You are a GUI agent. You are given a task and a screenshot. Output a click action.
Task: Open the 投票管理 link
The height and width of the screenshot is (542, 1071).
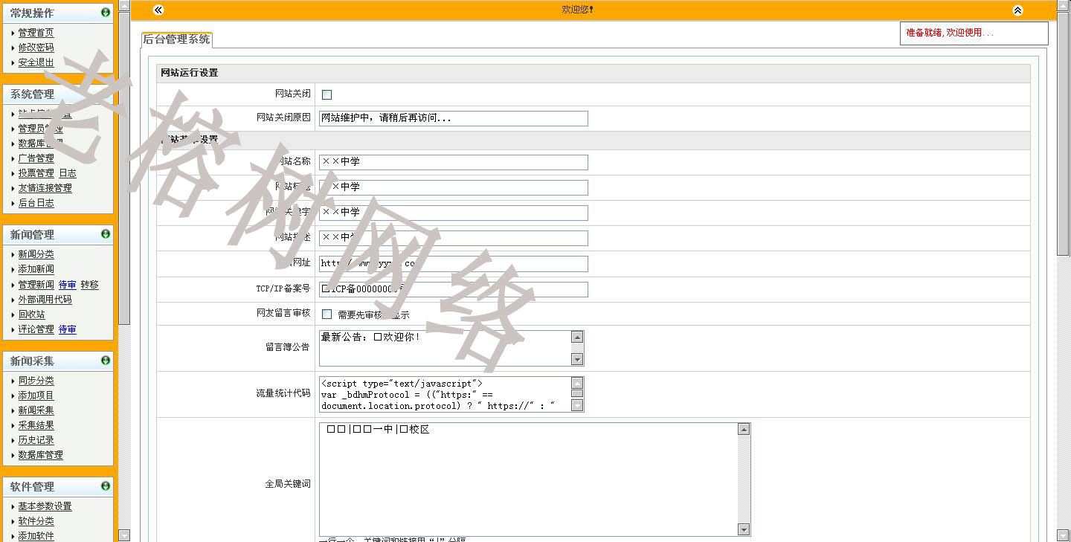(x=36, y=173)
